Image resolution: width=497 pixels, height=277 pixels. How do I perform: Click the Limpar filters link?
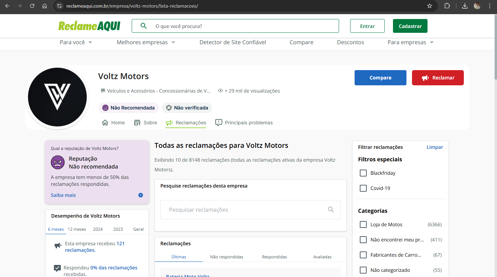click(435, 147)
